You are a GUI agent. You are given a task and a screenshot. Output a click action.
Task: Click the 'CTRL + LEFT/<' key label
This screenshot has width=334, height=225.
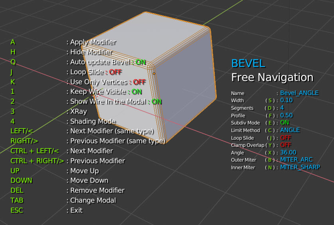tap(34, 151)
